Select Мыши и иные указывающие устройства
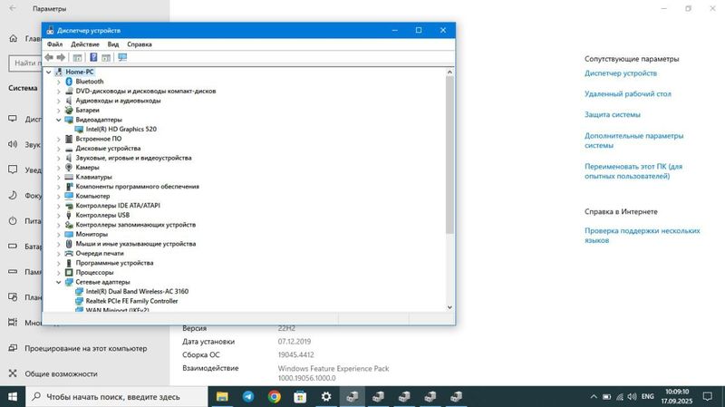The height and width of the screenshot is (407, 725). tap(135, 244)
